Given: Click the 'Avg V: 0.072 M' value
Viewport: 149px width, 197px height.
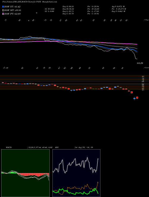Looking at the screenshot, I should point(118,7).
